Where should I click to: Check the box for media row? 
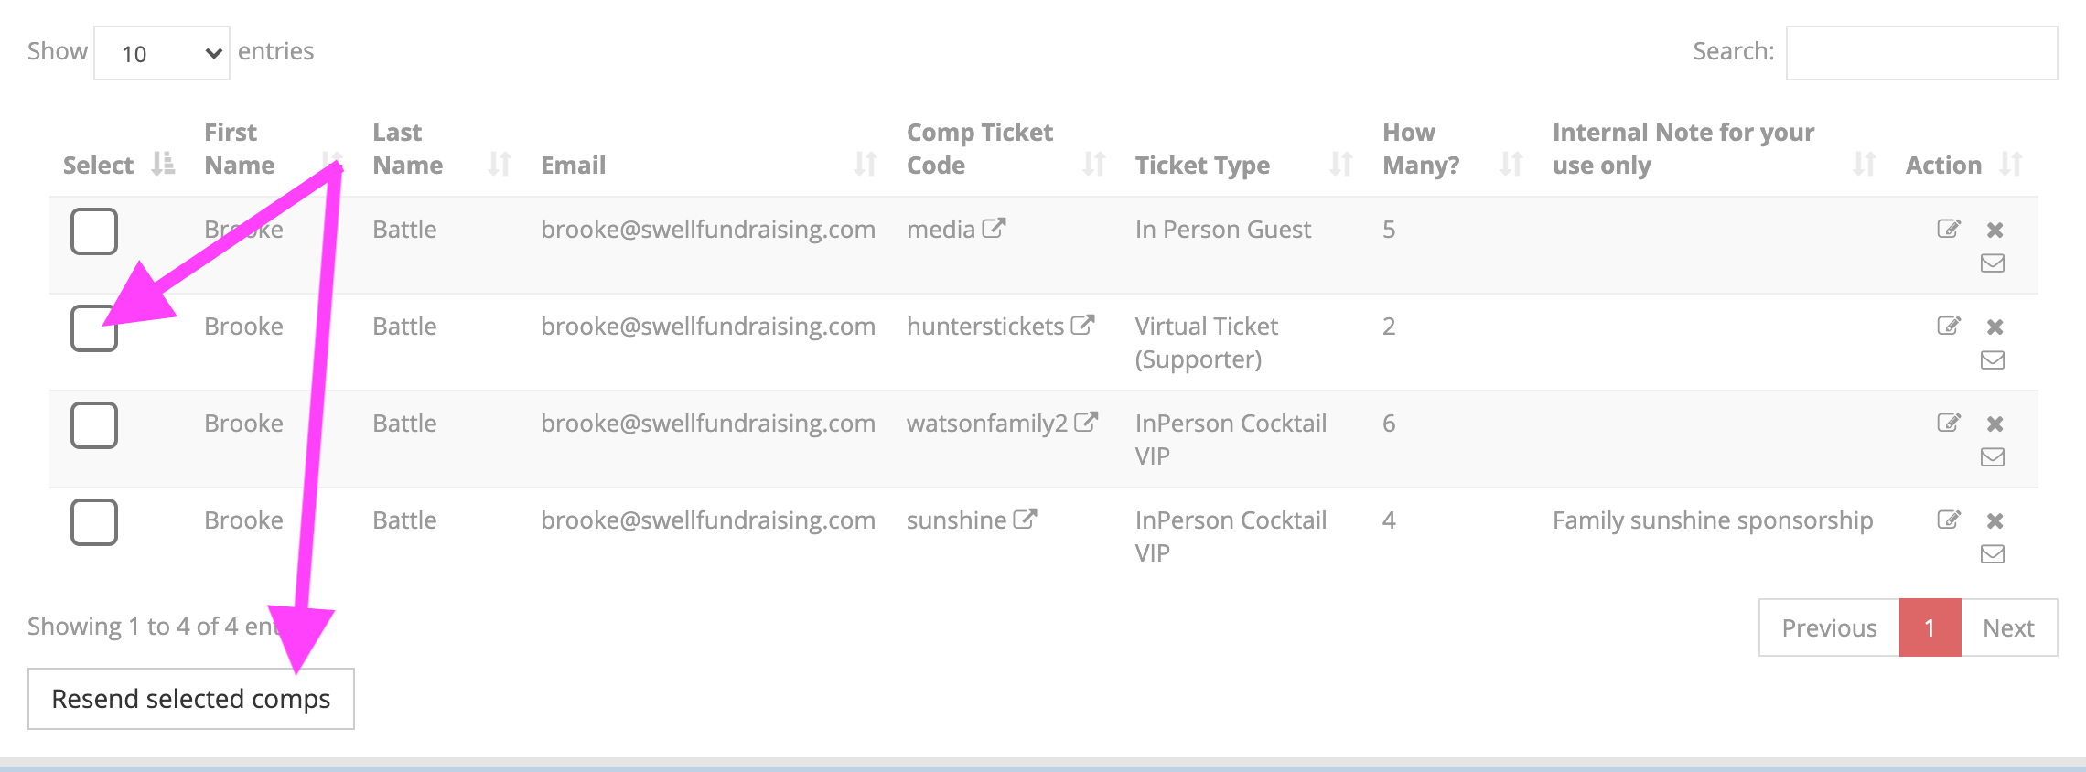pyautogui.click(x=94, y=231)
